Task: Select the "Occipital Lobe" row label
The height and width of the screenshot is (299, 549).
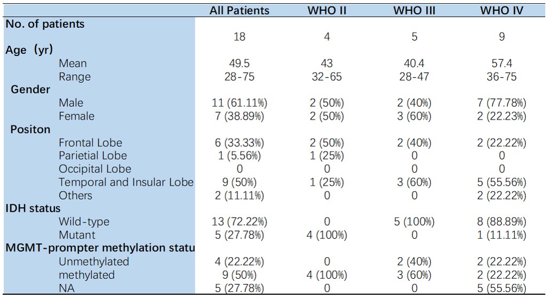Action: (94, 169)
